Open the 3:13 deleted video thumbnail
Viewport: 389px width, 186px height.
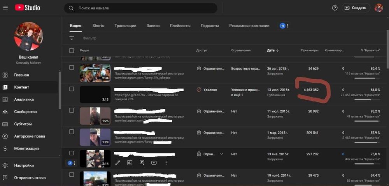95,94
